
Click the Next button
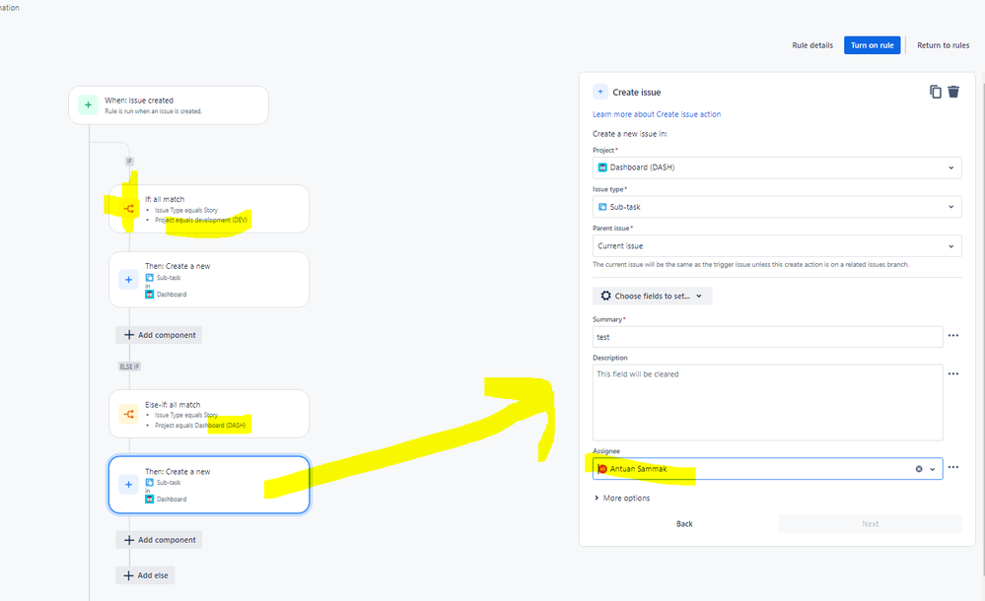point(870,524)
